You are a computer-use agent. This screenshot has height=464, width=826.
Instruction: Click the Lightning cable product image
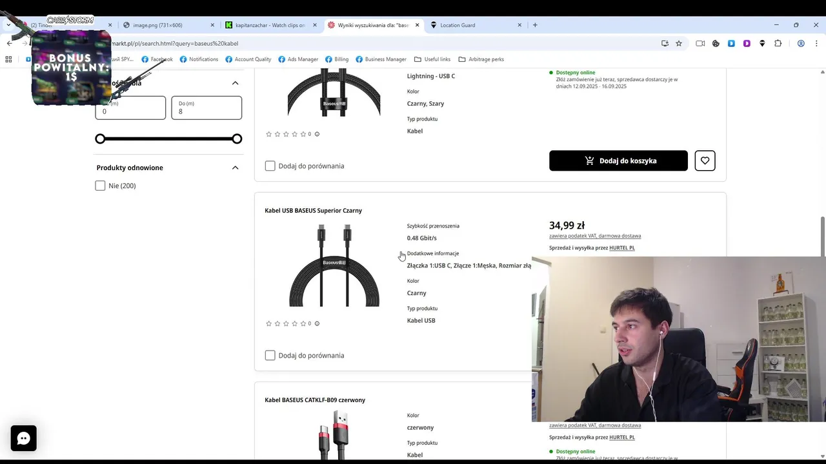334,93
